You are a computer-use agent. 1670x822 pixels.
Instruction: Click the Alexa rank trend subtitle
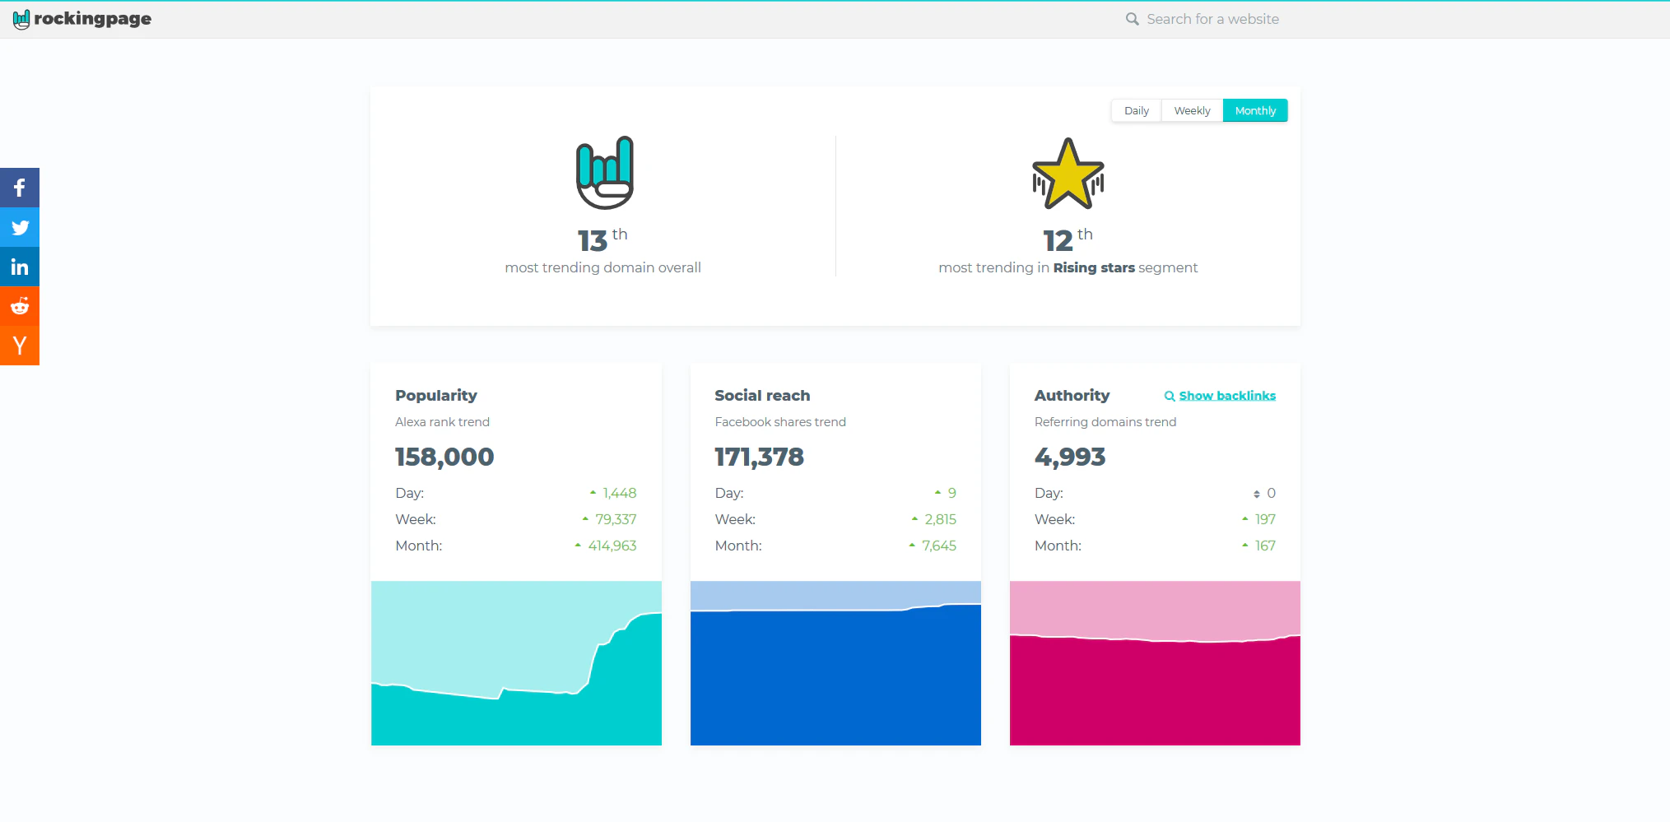click(442, 422)
